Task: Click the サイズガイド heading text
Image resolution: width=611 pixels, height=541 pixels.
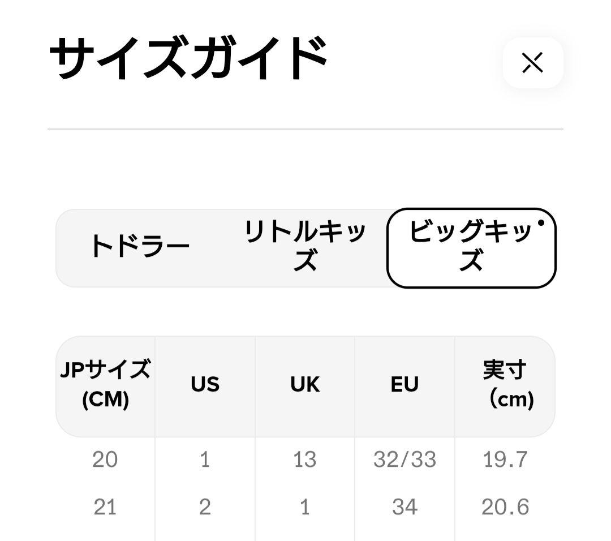Action: (x=189, y=59)
